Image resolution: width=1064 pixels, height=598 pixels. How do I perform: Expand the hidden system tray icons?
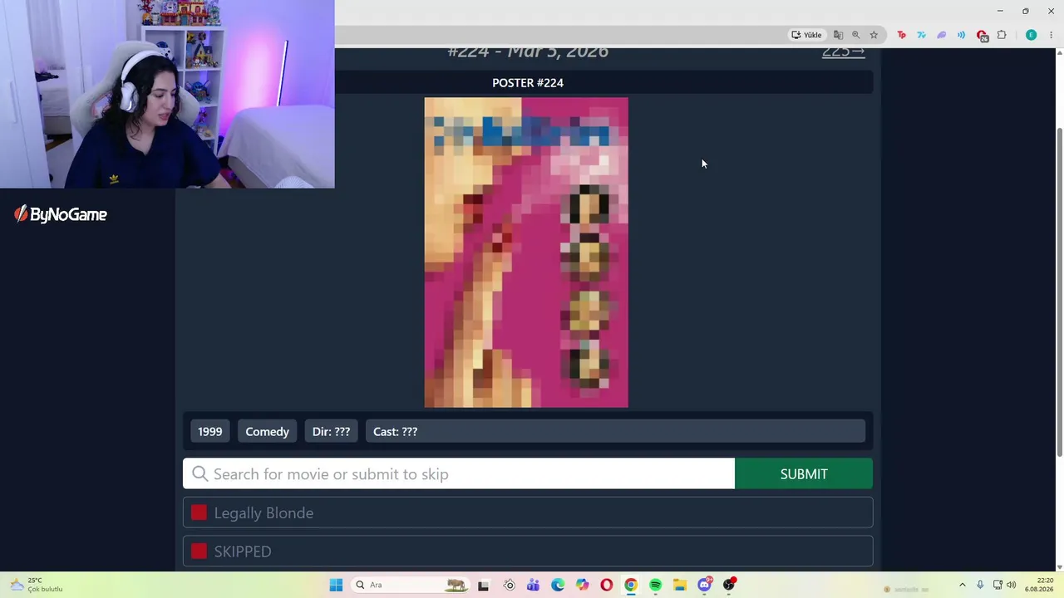pos(963,585)
